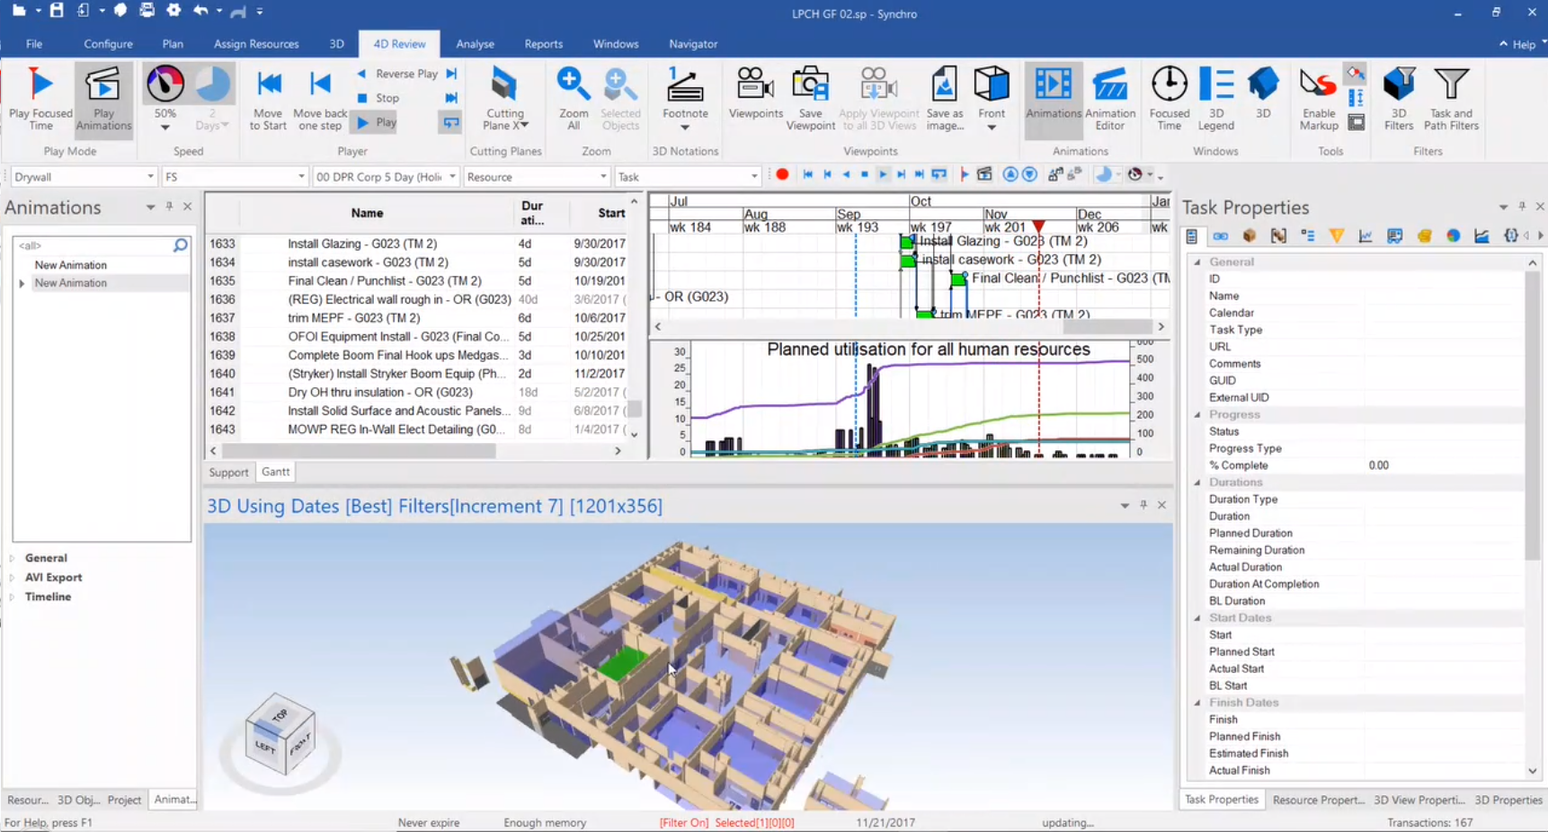Expand the AVI Export section
This screenshot has height=832, width=1548.
pyautogui.click(x=13, y=578)
